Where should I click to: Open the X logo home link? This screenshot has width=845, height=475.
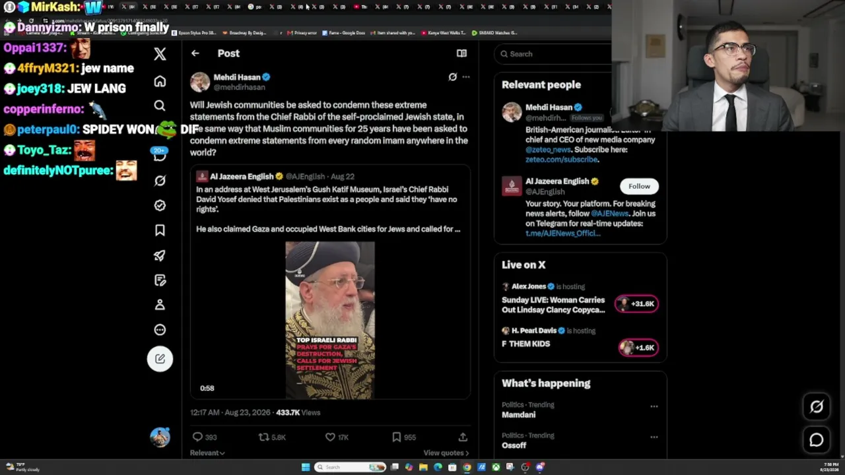pos(160,54)
